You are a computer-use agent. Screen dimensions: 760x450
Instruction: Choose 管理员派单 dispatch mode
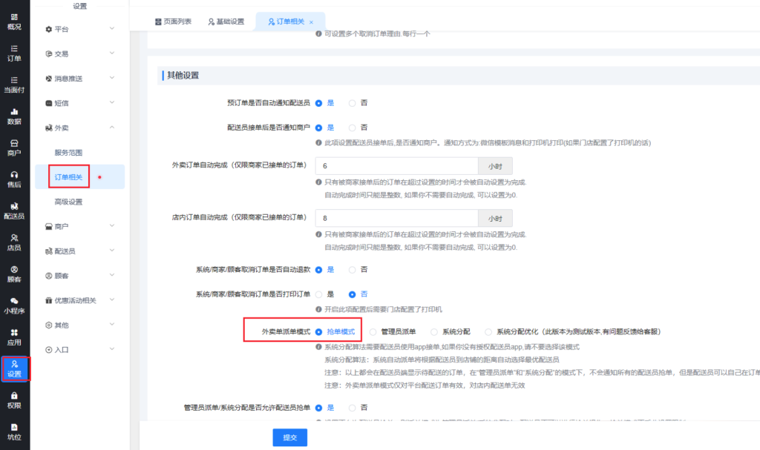click(373, 331)
